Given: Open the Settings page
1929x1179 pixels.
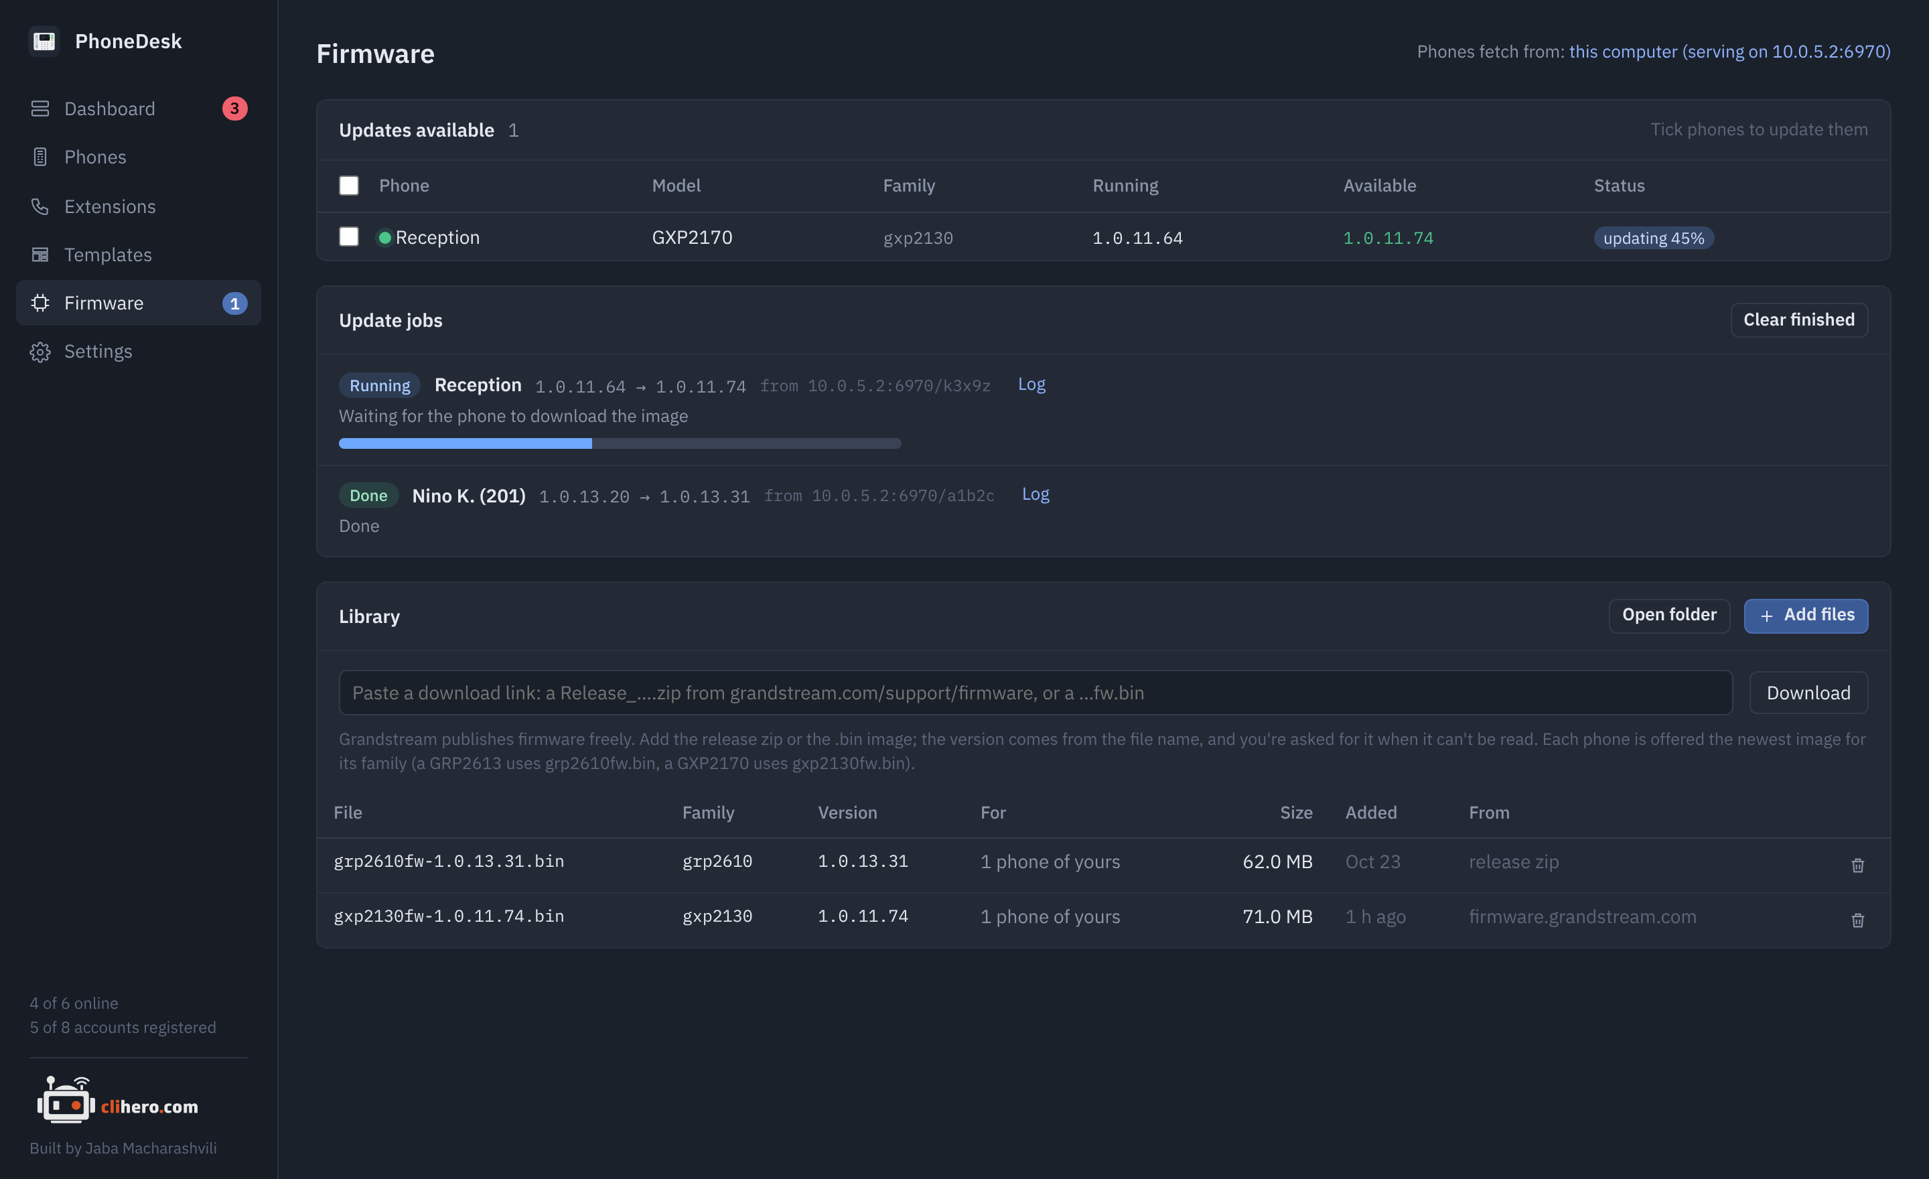Looking at the screenshot, I should (139, 352).
